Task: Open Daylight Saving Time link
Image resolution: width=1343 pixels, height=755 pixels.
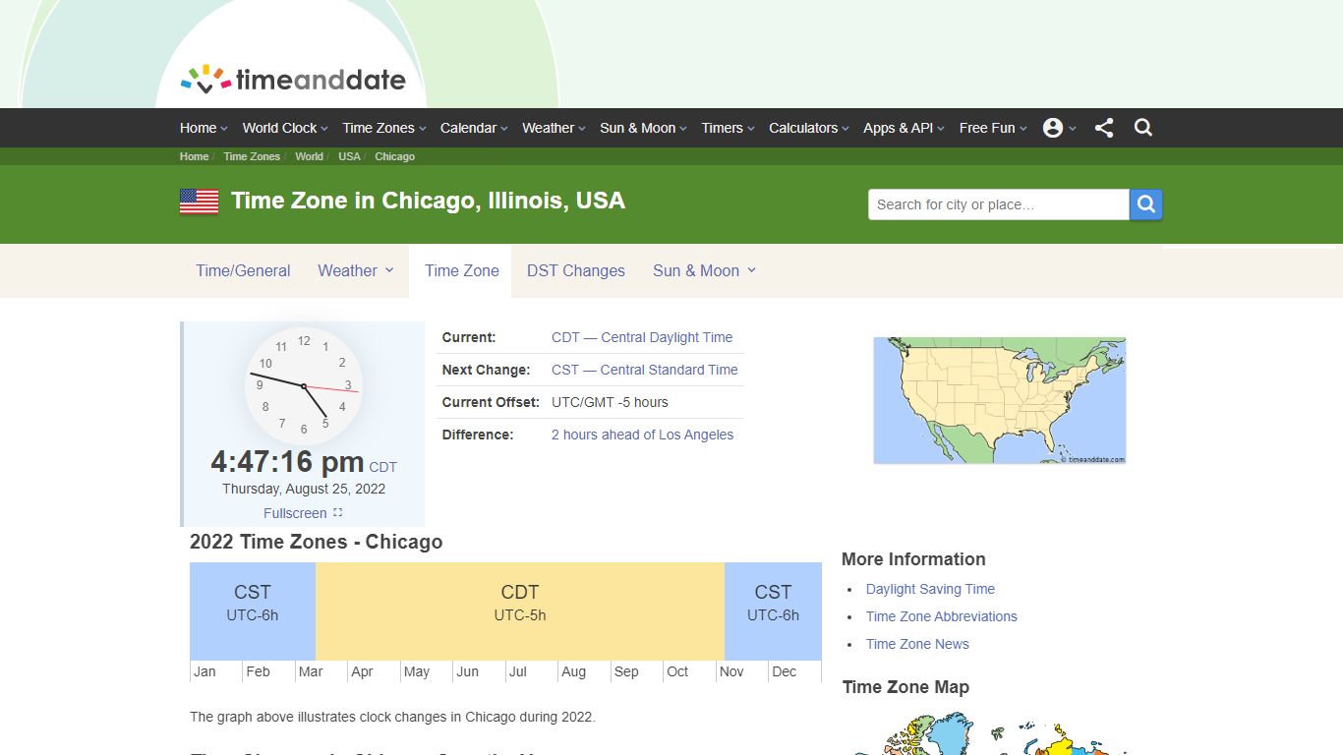Action: (930, 589)
